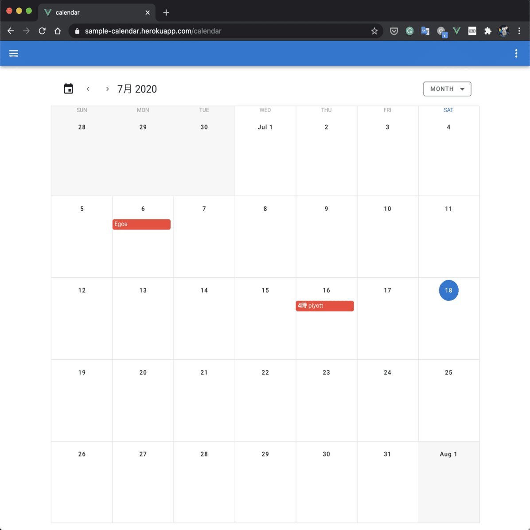Open the Egoe event
The image size is (530, 530).
point(141,224)
